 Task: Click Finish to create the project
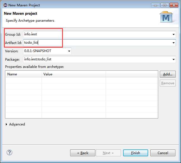(136, 153)
